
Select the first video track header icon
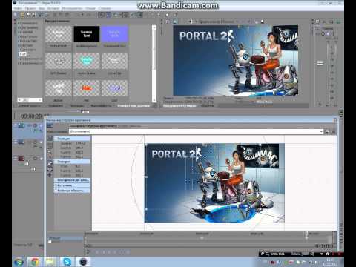point(21,125)
